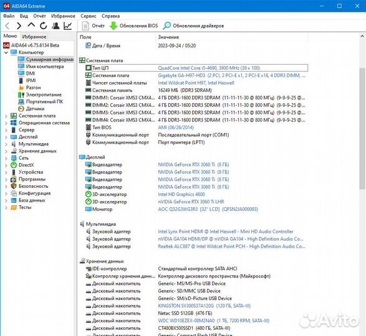Select the Дата / Время field row
The width and height of the screenshot is (366, 336).
coord(196,45)
